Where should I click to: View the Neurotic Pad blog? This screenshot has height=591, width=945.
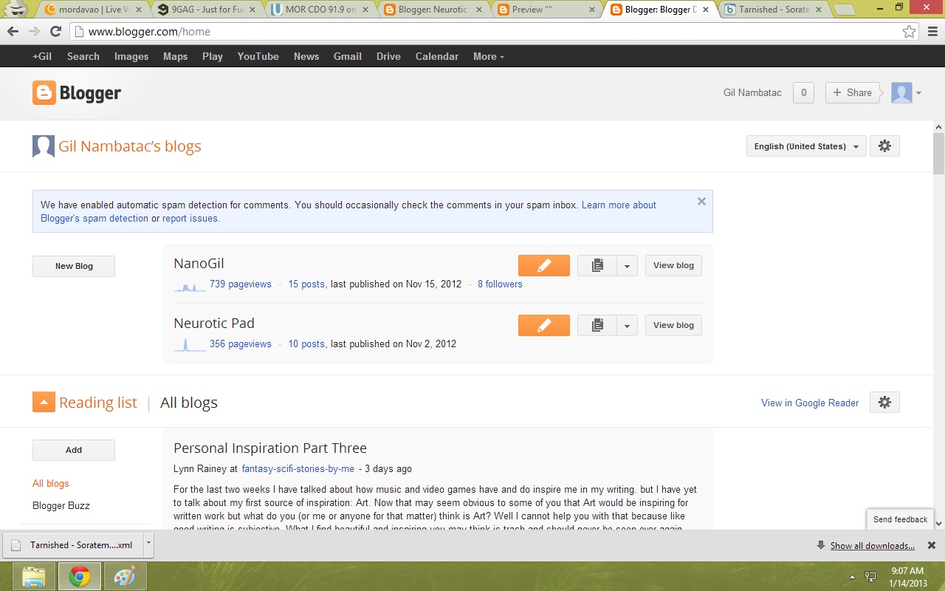(x=673, y=326)
